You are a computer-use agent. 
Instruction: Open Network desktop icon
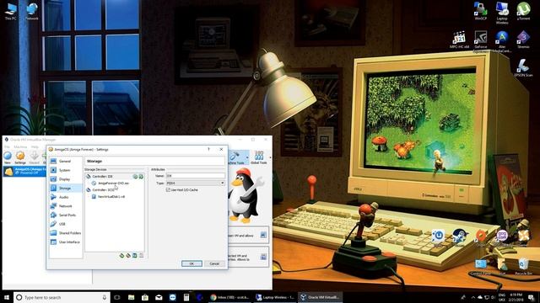pos(32,11)
